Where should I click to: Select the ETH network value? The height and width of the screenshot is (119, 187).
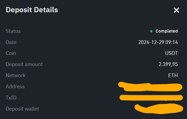[x=173, y=76]
